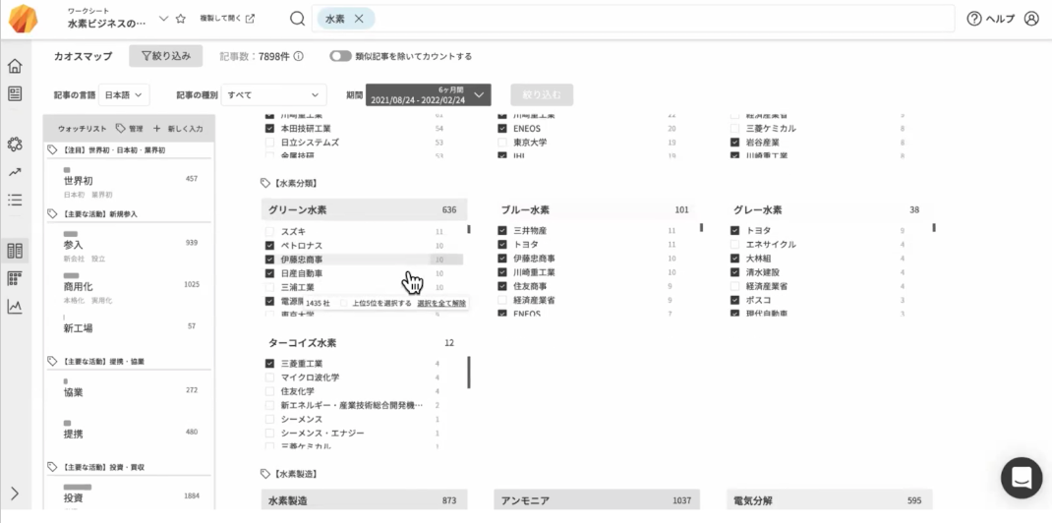Viewport: 1052px width, 523px height.
Task: Uncheck 三菱重工業 in ターコイズ水素
Action: [x=269, y=364]
